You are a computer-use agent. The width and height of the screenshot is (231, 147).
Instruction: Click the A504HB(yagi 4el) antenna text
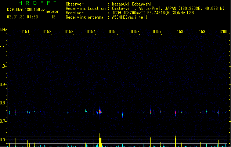point(130,17)
